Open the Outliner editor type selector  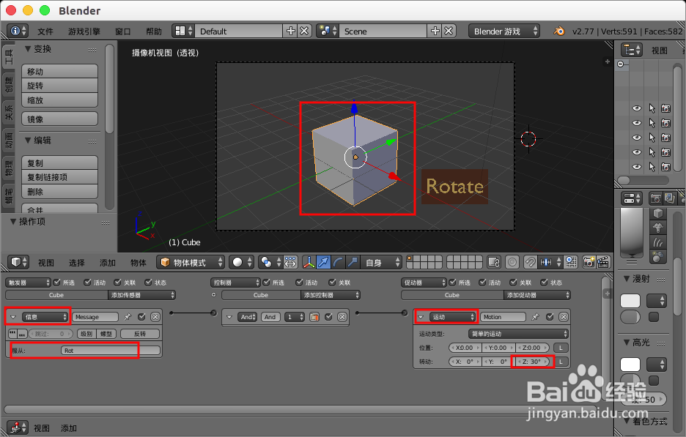pos(632,50)
